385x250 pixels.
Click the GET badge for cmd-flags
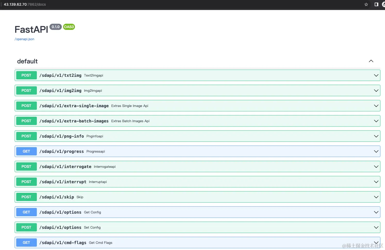[x=26, y=243]
